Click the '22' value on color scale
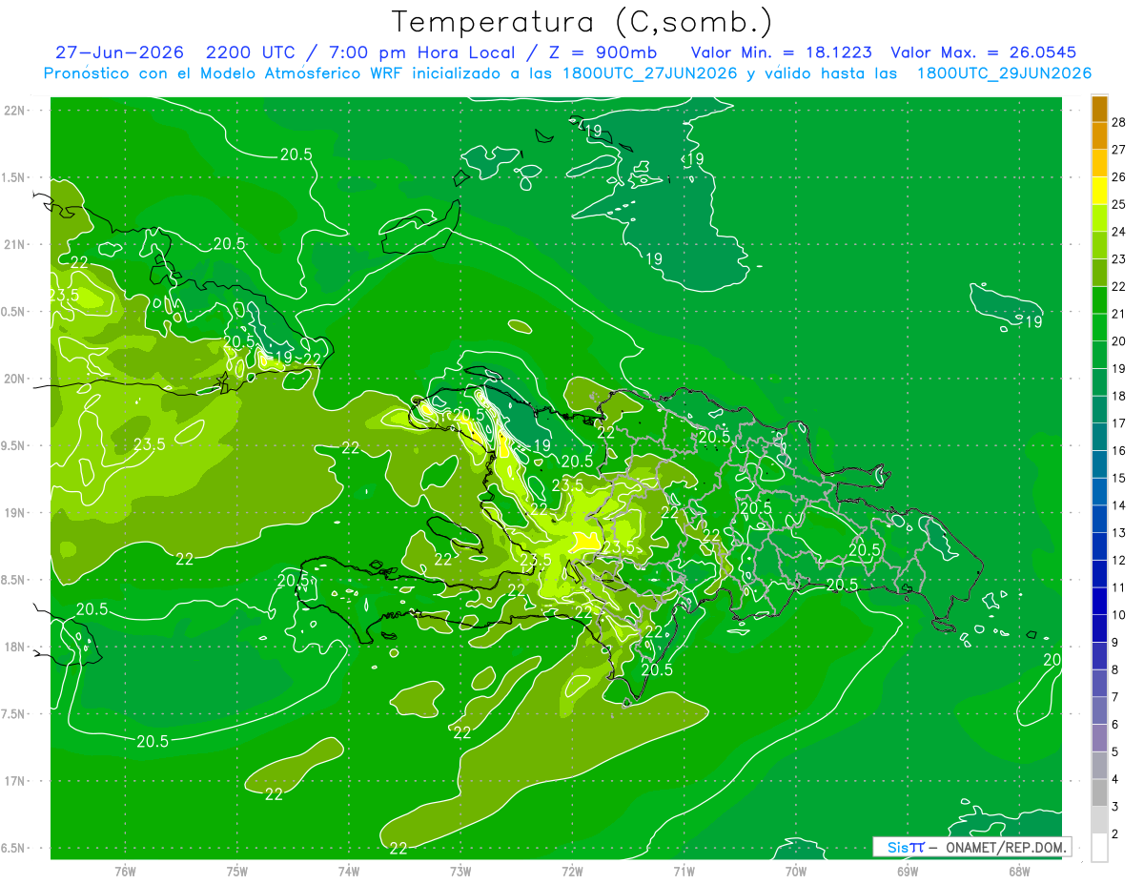Viewport: 1144px width, 884px height. [1119, 287]
